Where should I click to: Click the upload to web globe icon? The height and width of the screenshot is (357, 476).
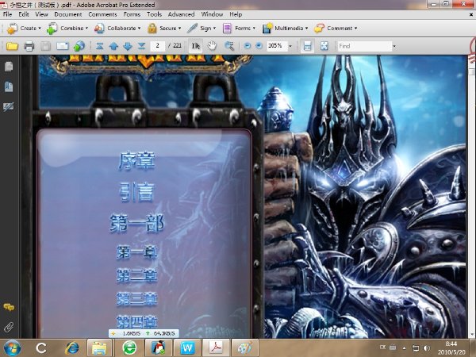point(79,46)
